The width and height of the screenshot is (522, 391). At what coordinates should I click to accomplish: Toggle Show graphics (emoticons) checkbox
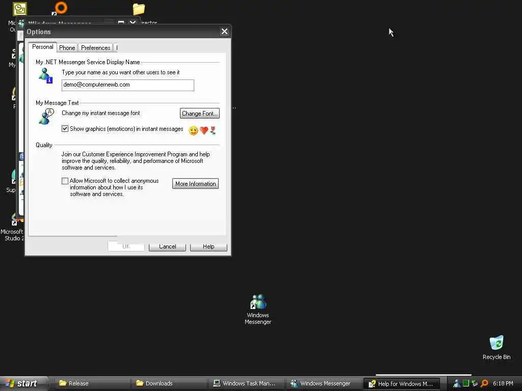(x=65, y=129)
